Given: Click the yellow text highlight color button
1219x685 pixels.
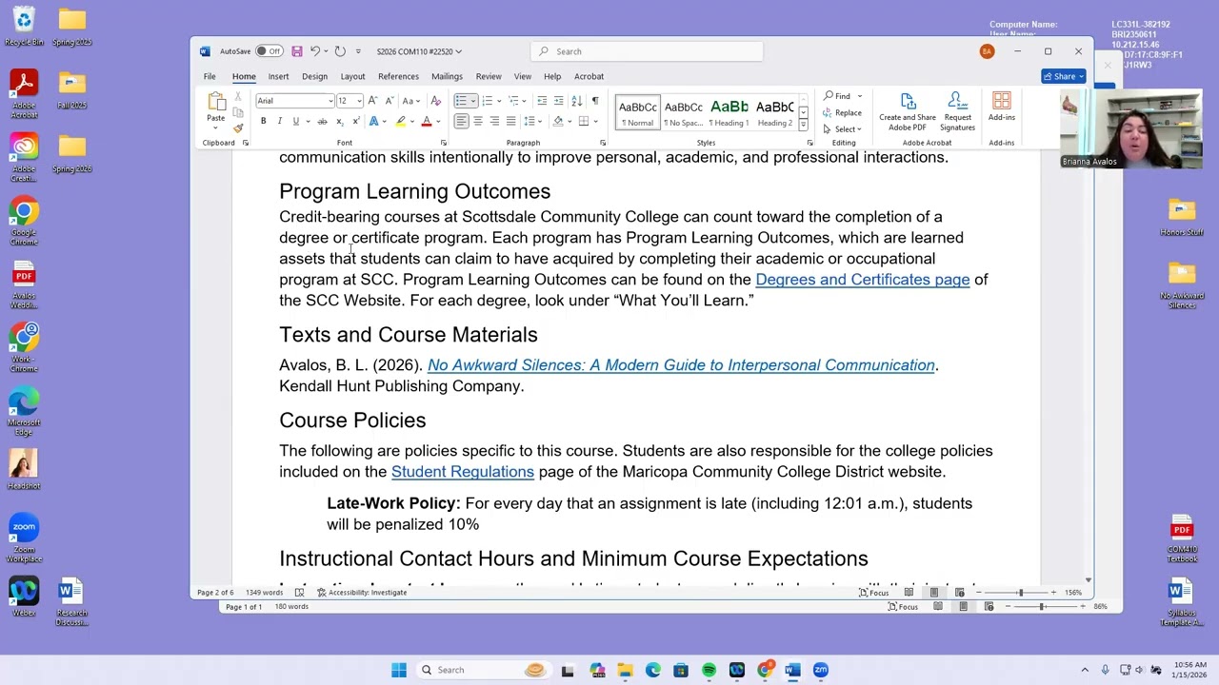Looking at the screenshot, I should coord(401,121).
